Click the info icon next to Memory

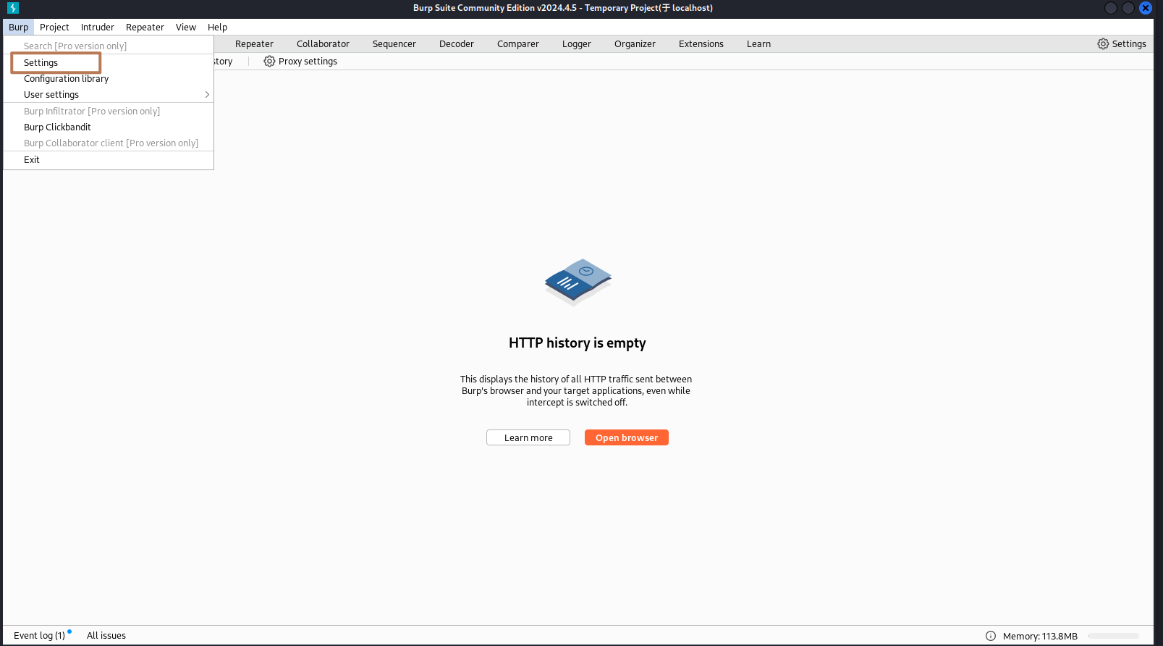click(990, 636)
